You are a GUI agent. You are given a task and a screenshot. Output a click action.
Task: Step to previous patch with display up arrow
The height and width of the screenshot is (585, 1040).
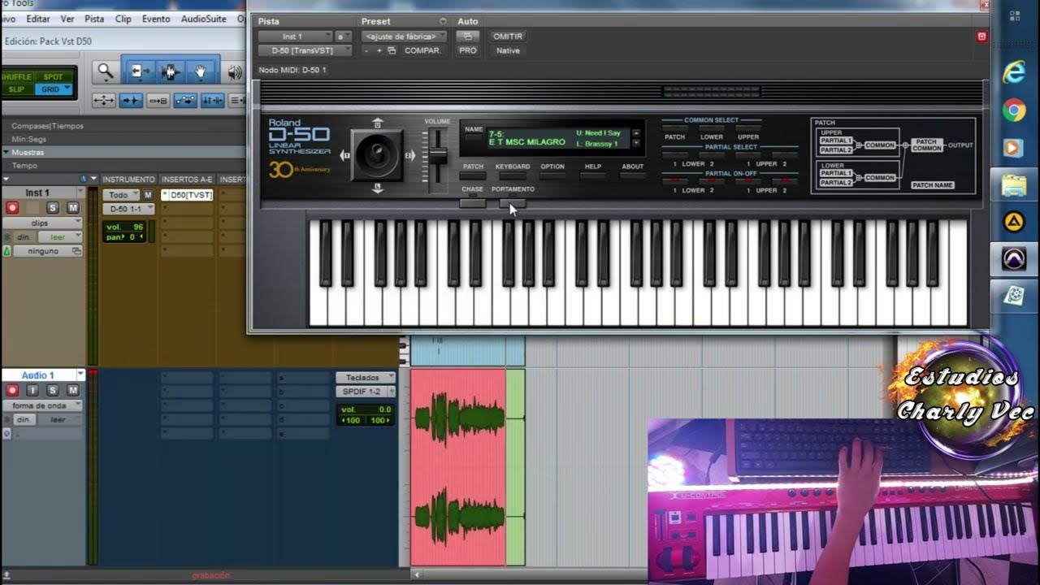click(x=636, y=132)
